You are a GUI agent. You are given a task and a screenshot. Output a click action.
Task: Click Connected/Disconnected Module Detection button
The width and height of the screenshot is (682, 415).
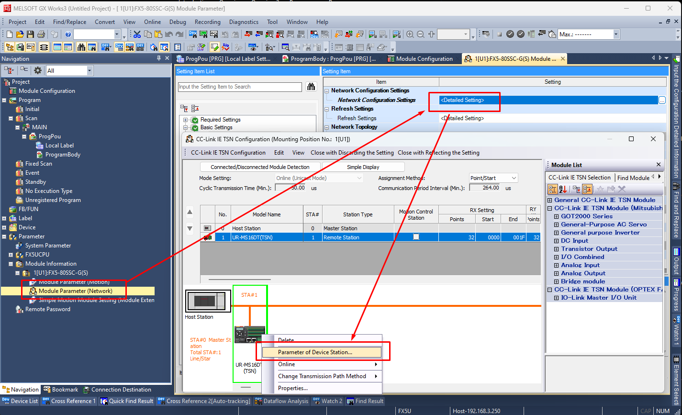260,167
